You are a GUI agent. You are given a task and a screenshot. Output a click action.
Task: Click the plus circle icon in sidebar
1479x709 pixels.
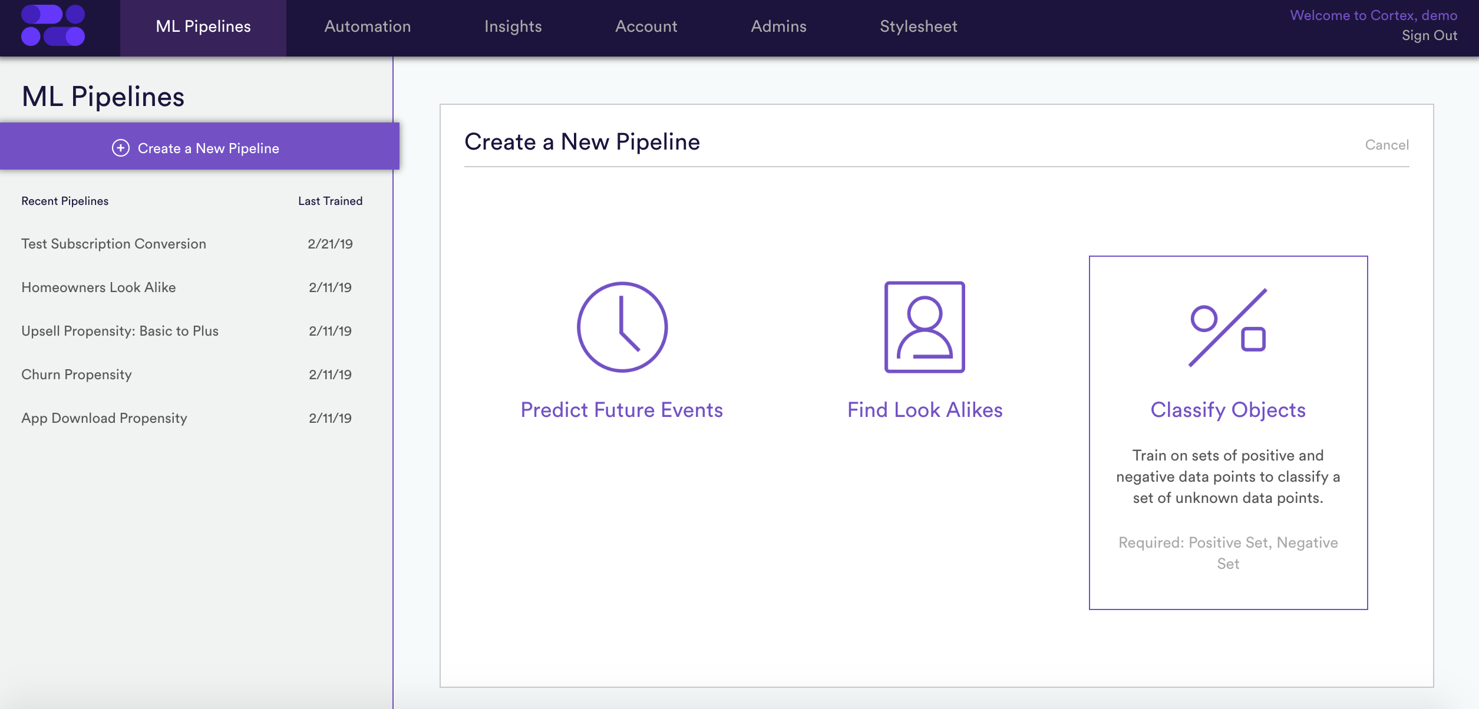point(121,148)
